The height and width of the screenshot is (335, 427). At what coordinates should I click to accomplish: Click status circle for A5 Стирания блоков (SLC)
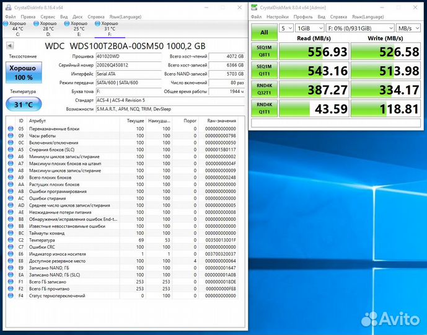tap(11, 150)
